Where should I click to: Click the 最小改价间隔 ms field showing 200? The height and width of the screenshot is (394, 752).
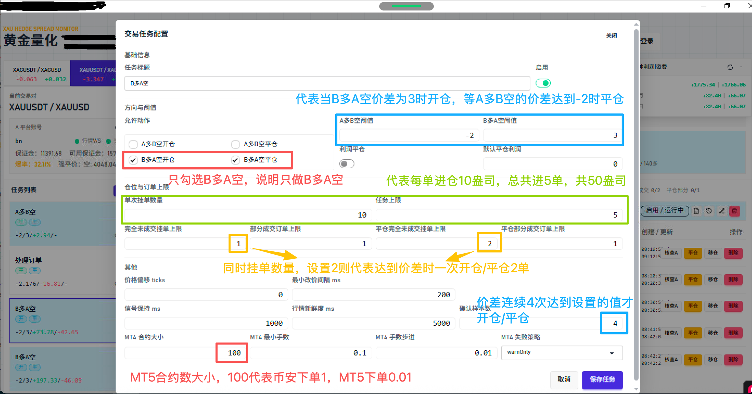tap(374, 295)
